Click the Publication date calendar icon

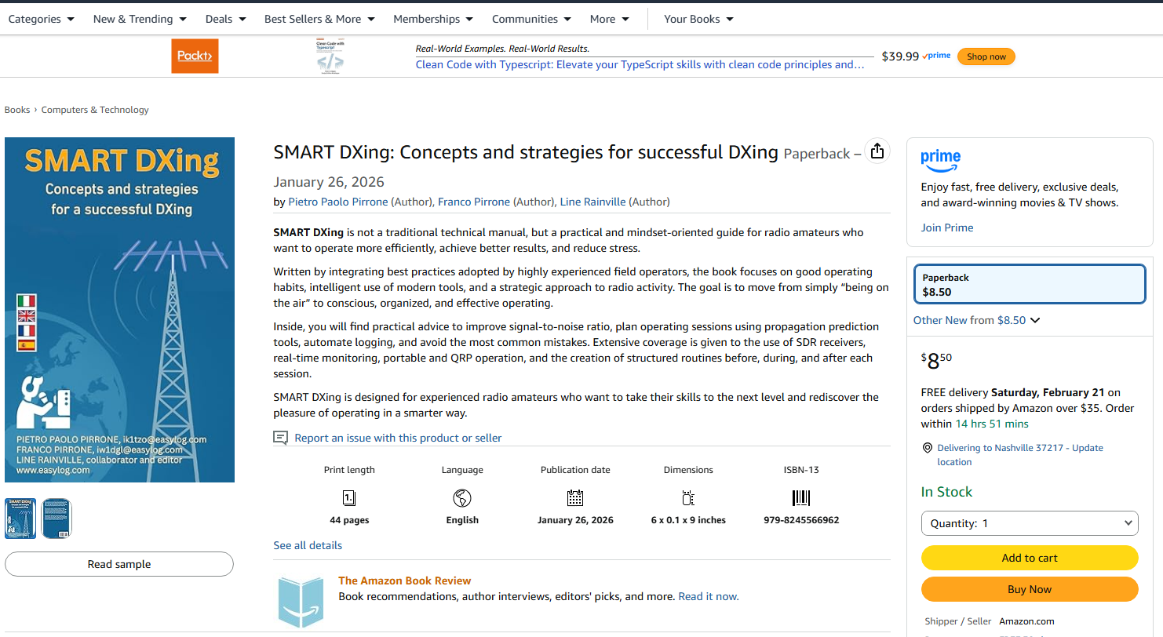point(575,497)
